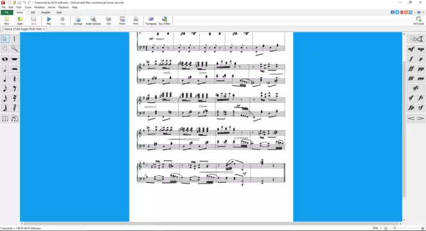The height and width of the screenshot is (231, 426).
Task: Add the crescendo hairpin symbol
Action: [411, 118]
